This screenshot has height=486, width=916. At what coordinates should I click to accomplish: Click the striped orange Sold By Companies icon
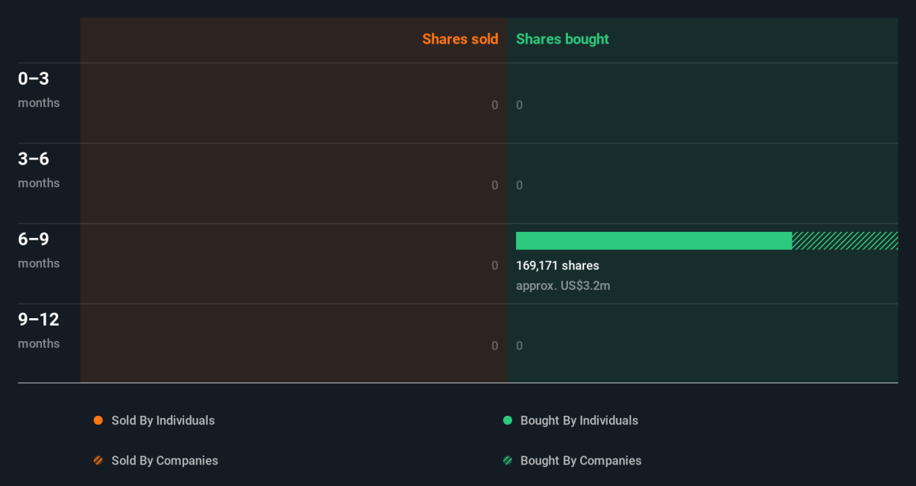tap(98, 461)
